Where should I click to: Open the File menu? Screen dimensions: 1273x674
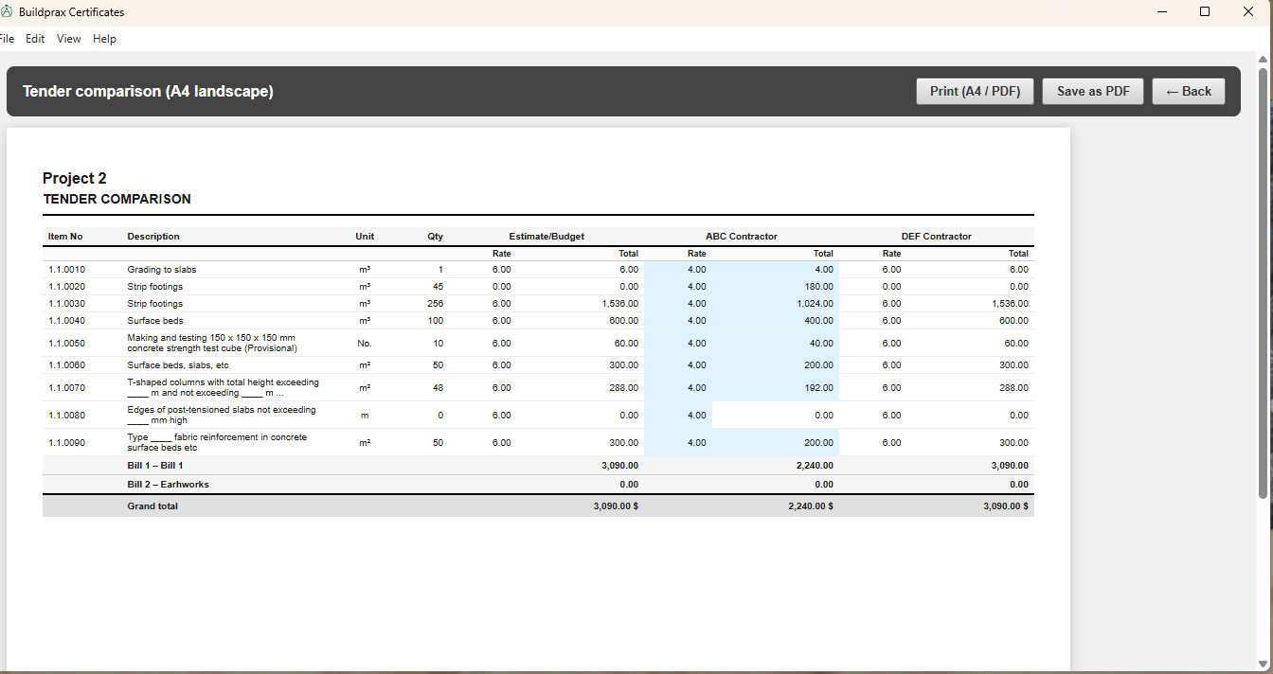8,39
